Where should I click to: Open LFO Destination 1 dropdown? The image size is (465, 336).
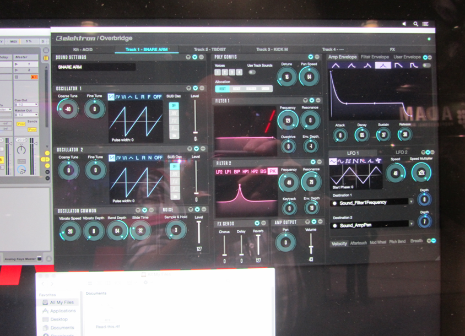coord(411,202)
